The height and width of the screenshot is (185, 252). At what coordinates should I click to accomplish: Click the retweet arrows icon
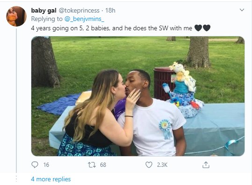click(92, 165)
